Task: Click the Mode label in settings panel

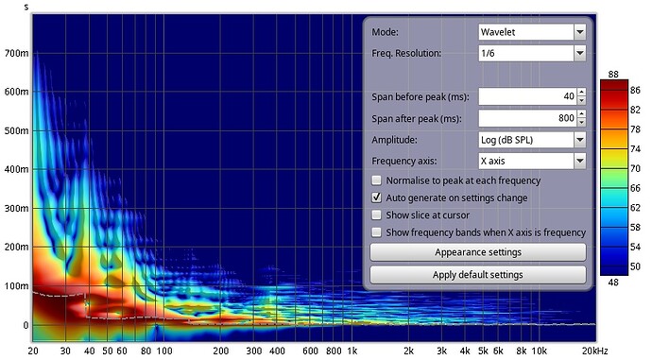Action: point(385,32)
